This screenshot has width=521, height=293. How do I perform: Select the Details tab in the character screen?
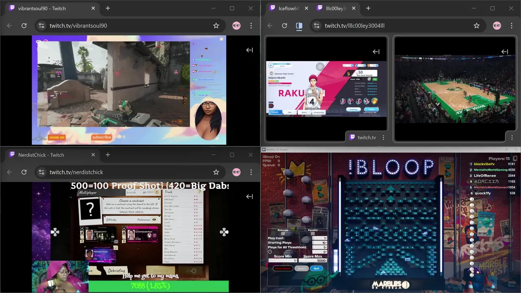[x=275, y=112]
